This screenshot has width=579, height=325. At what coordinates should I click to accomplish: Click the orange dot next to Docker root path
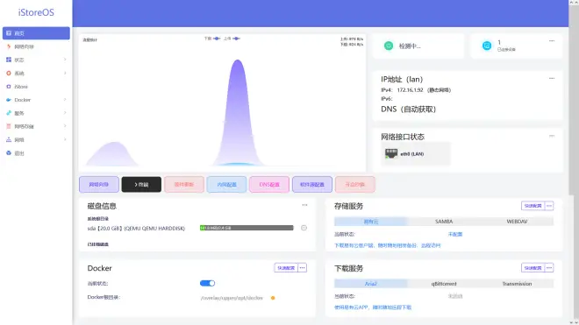click(x=273, y=298)
